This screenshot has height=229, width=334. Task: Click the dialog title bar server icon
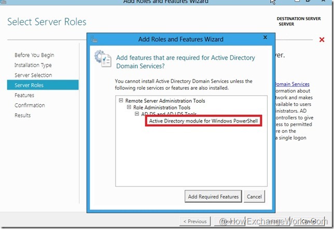(x=94, y=39)
